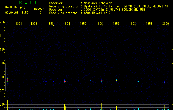Screen dimensions: 173x110
Task: Click the 1954 time axis label
Action: pyautogui.click(x=67, y=23)
